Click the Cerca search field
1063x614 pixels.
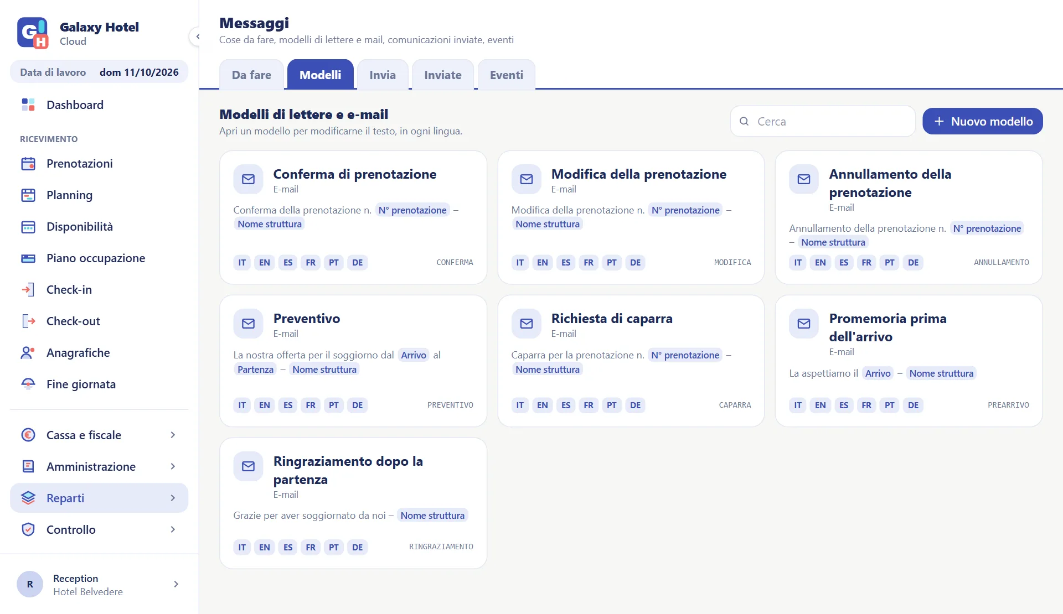point(823,121)
